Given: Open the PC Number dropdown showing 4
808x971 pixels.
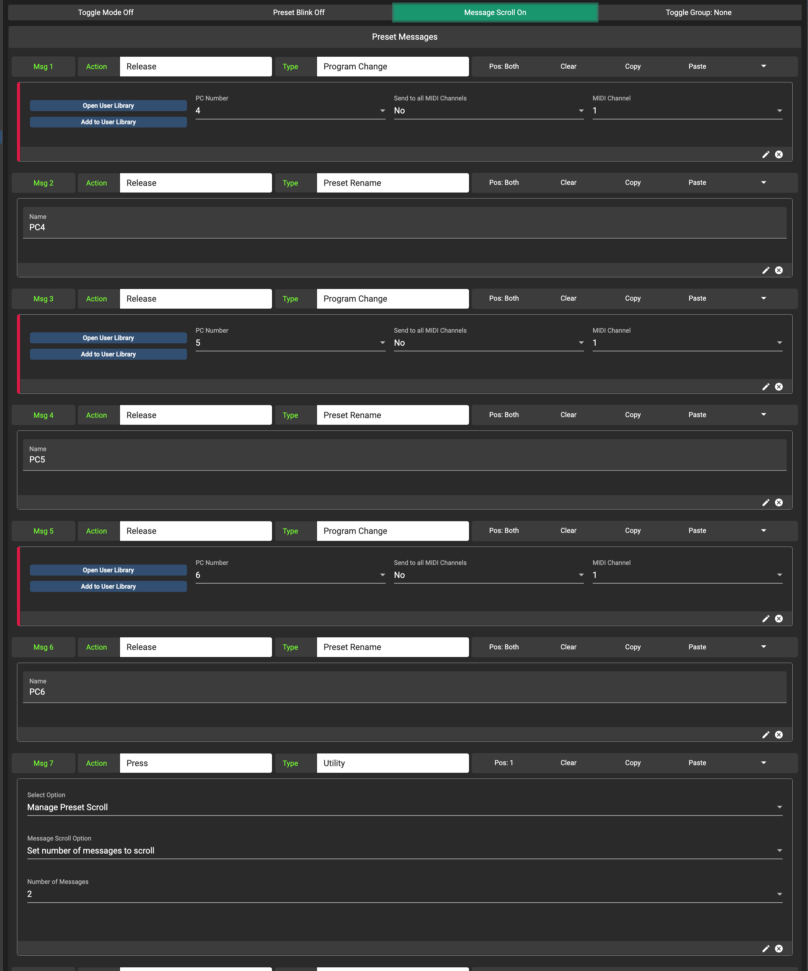Looking at the screenshot, I should coord(290,110).
